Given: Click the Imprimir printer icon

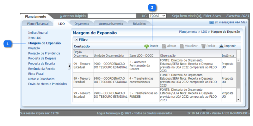Looking at the screenshot, I should (x=221, y=46).
